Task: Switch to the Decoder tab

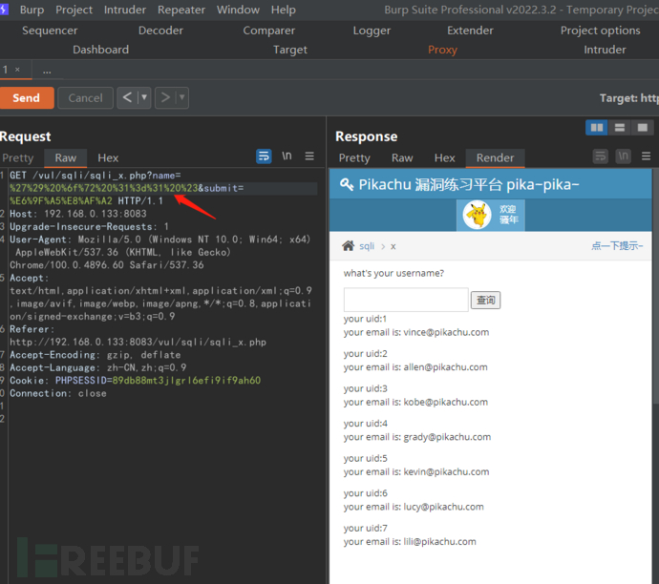Action: click(160, 31)
